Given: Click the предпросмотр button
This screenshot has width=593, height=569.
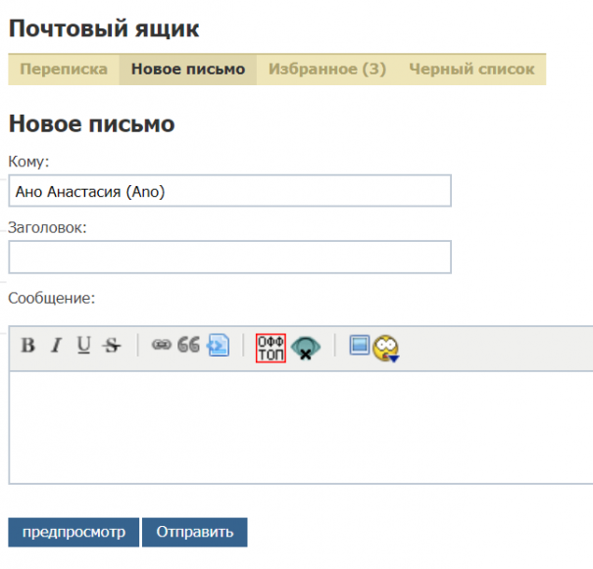Looking at the screenshot, I should (x=74, y=533).
